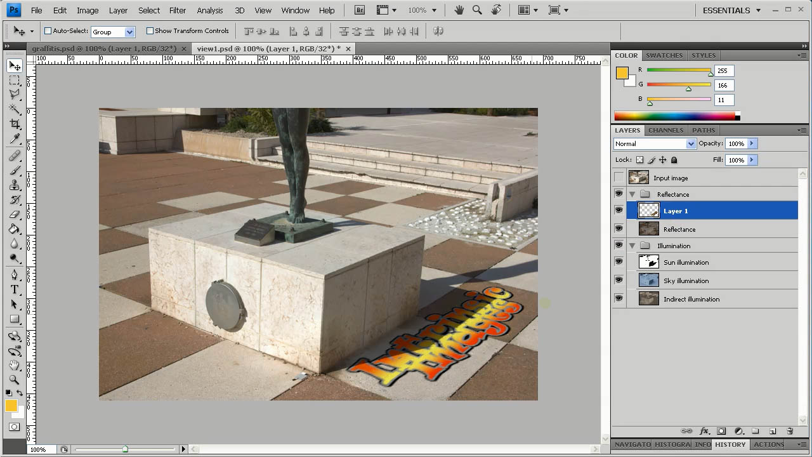The height and width of the screenshot is (457, 812).
Task: Switch to the Channels tab
Action: [x=665, y=130]
